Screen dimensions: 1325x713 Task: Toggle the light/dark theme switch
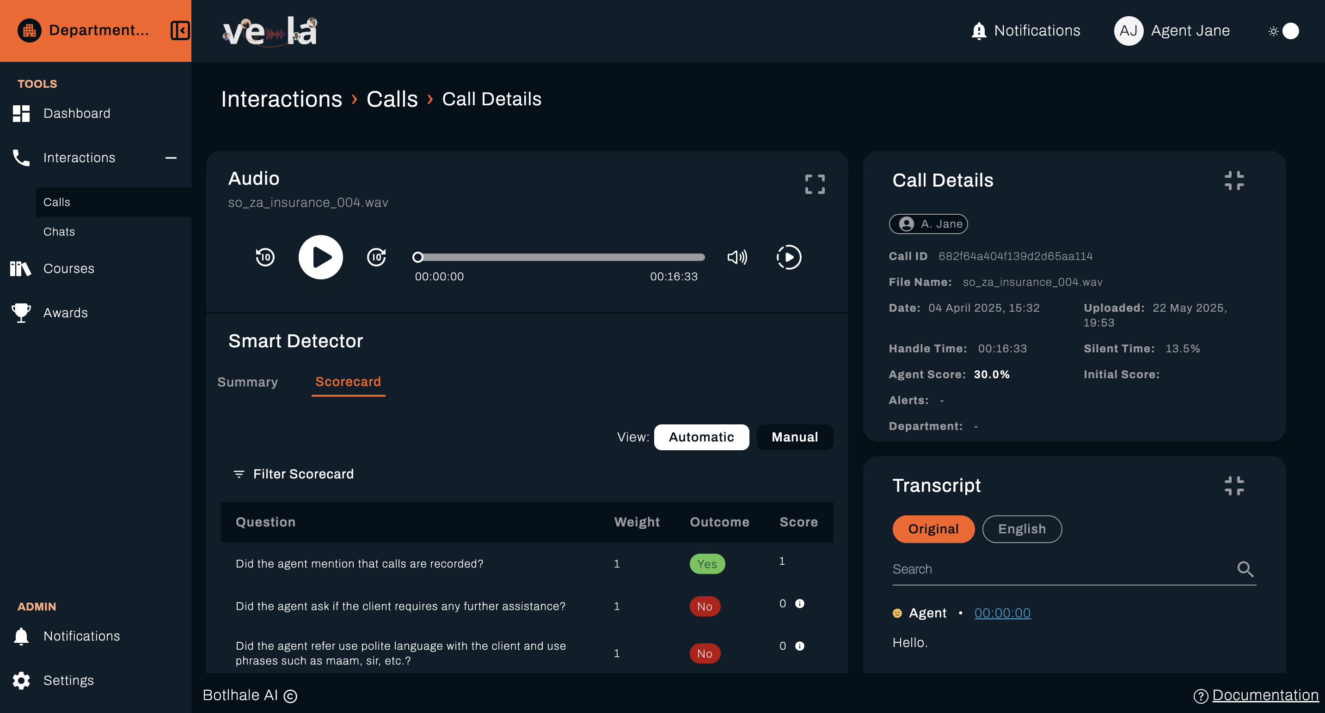tap(1284, 31)
